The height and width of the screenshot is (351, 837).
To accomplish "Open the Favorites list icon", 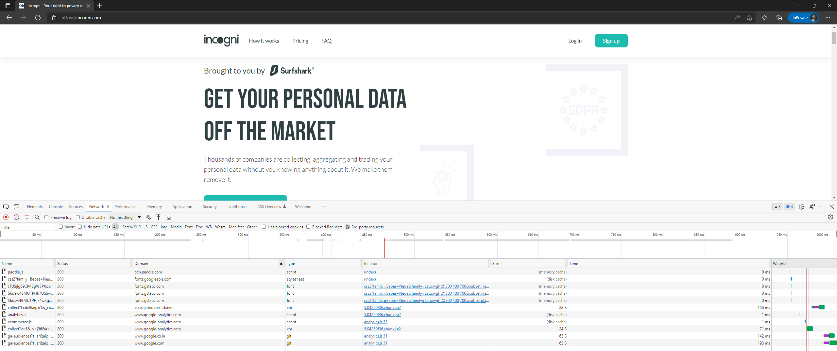I will click(765, 18).
